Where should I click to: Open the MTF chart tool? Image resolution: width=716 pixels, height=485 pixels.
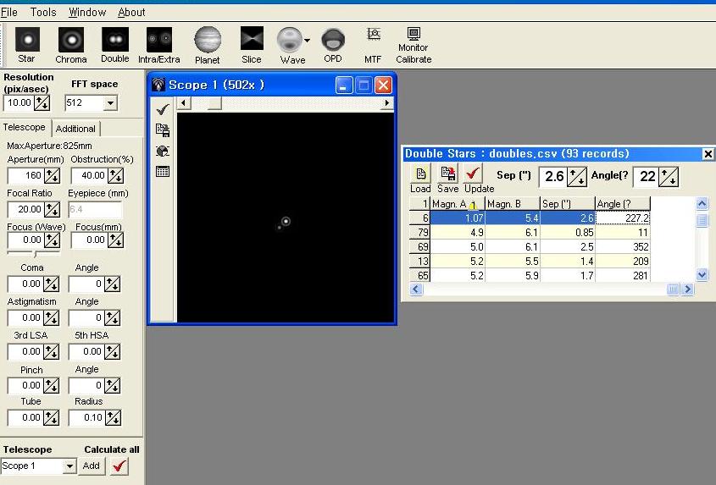click(373, 44)
